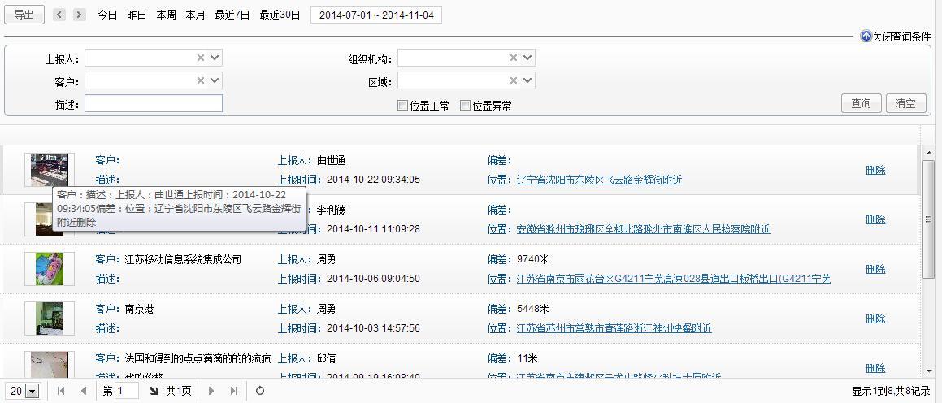942x403 pixels.
Task: Open location link 江苏省苏州市常熟市青莲路
Action: tap(614, 328)
